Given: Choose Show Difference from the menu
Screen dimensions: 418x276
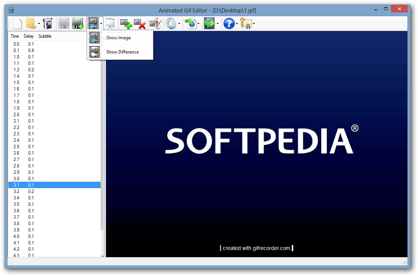Looking at the screenshot, I should coord(120,52).
